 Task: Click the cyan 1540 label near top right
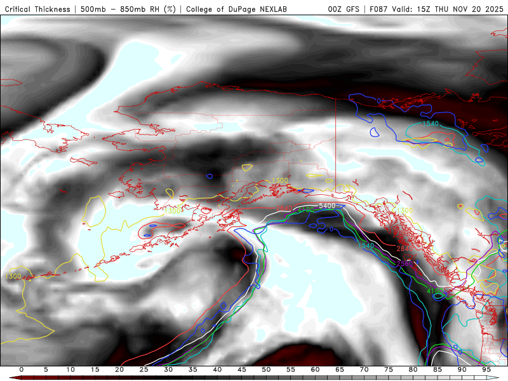pos(431,123)
